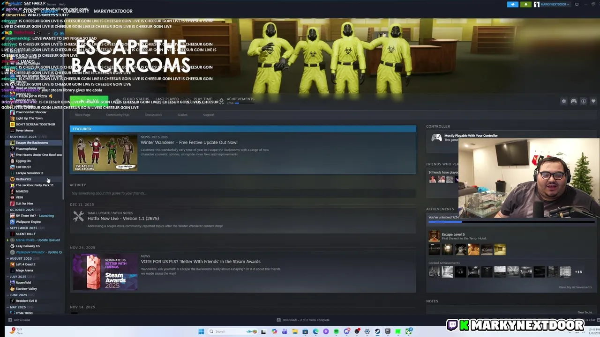This screenshot has width=600, height=337.
Task: Go to LIBRARY in top navigation
Action: coord(49,11)
